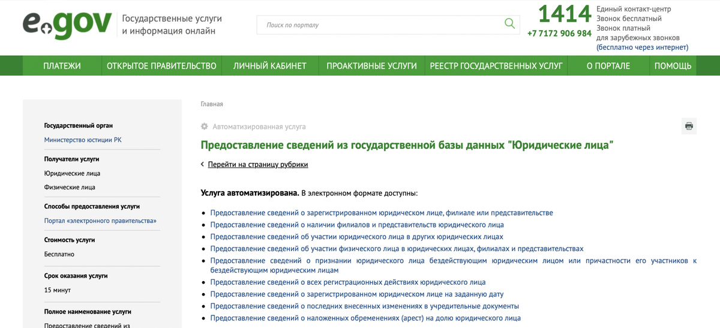Screen dimensions: 720x328
Task: Click heading Государственный орган
Action: coord(79,126)
